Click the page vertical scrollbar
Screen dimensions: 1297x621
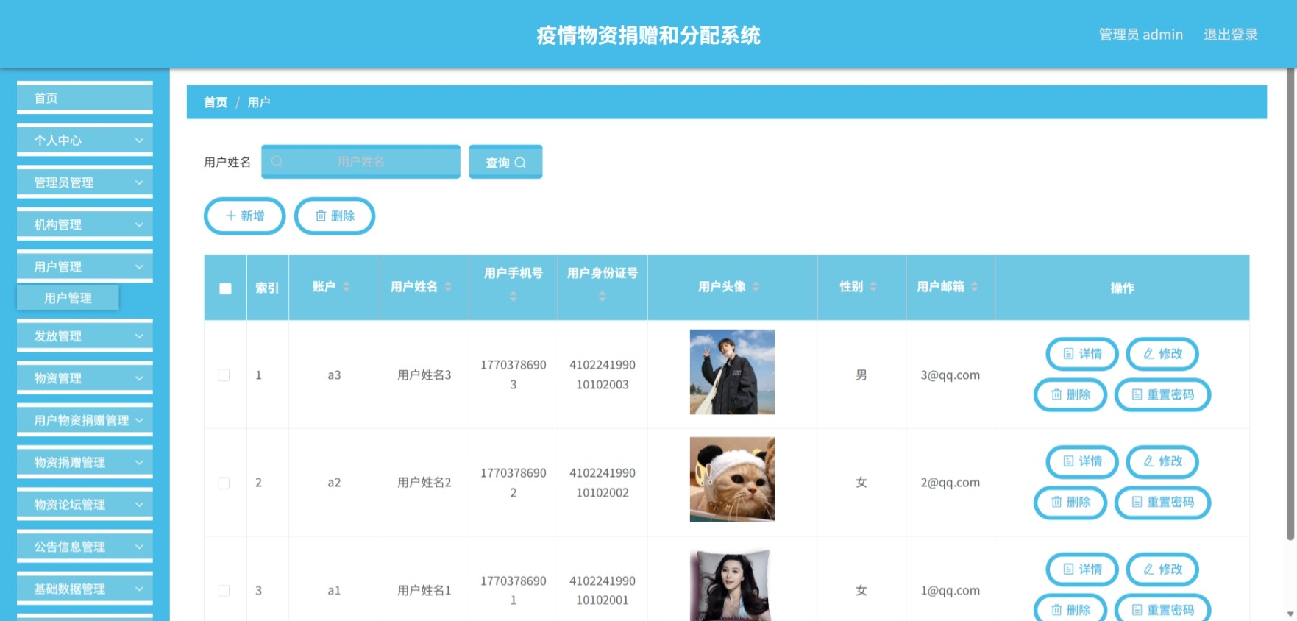tap(1290, 305)
